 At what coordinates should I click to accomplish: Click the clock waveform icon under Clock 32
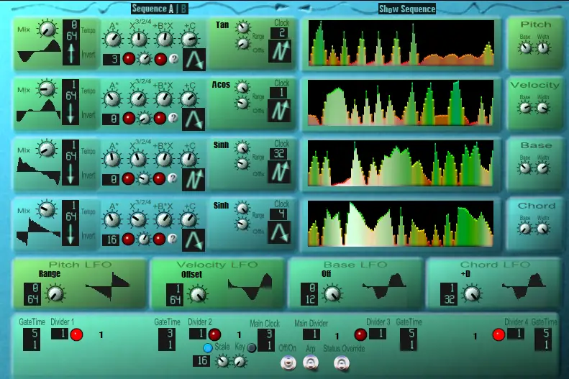[279, 172]
